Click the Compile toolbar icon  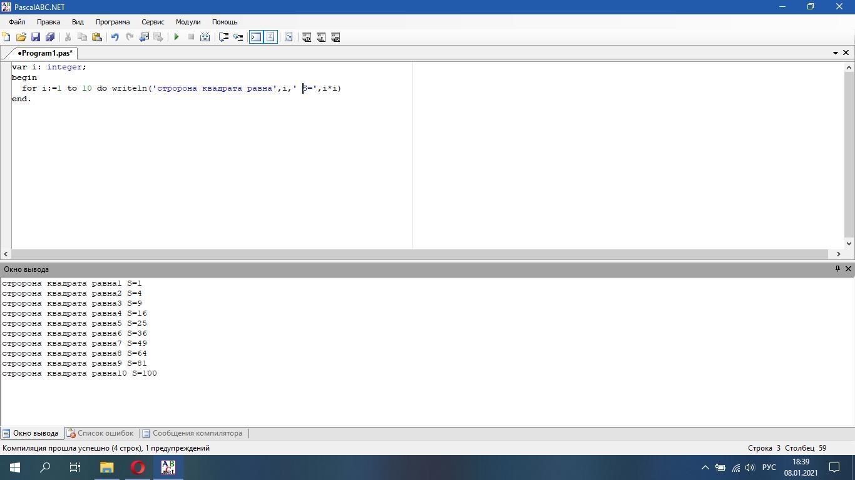(205, 37)
